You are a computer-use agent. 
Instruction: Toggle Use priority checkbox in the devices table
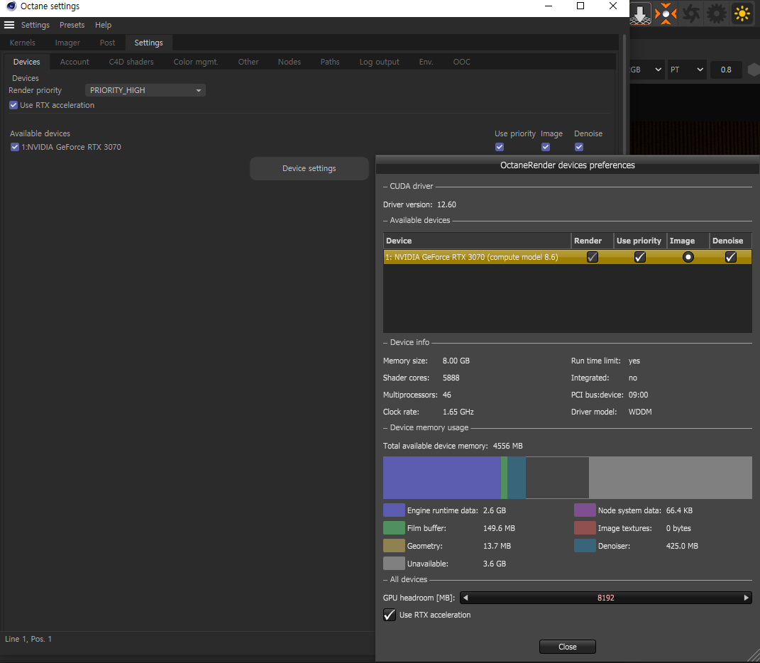pos(640,257)
